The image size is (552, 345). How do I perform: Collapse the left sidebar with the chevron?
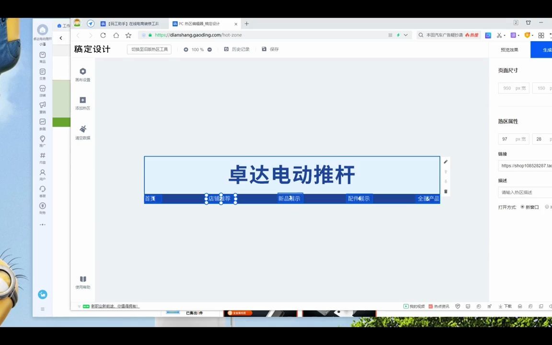click(60, 37)
